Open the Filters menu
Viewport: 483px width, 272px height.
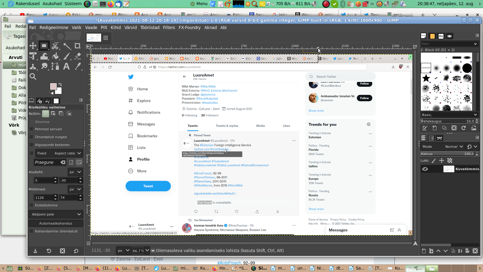click(x=169, y=28)
